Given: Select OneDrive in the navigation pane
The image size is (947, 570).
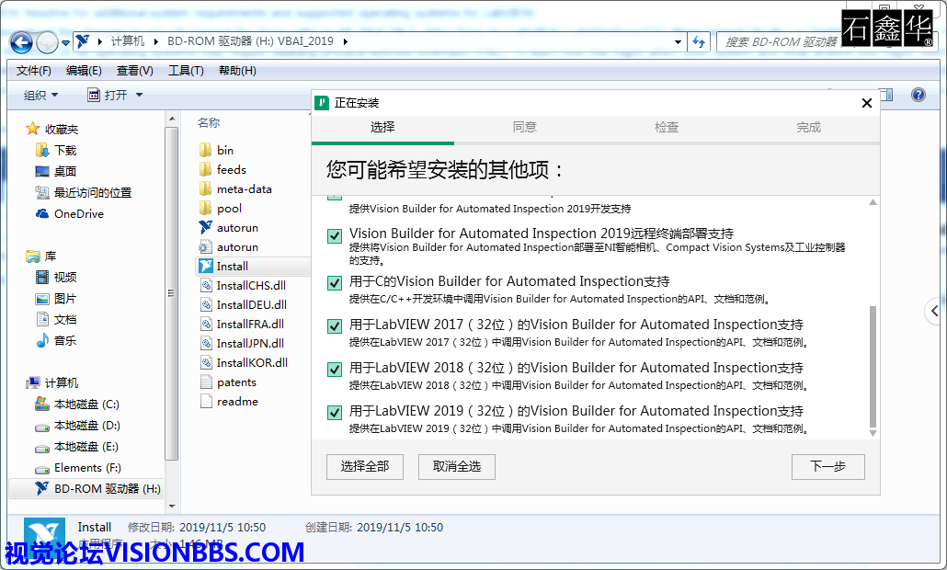Looking at the screenshot, I should (x=70, y=213).
